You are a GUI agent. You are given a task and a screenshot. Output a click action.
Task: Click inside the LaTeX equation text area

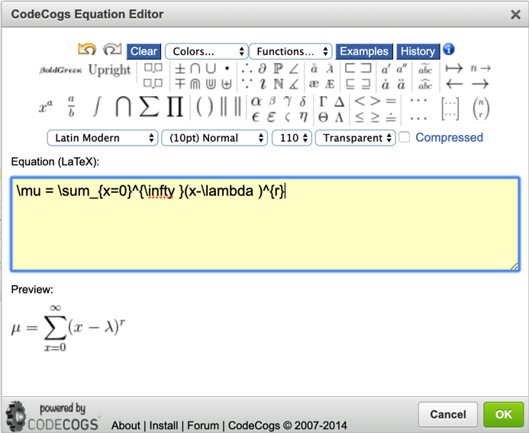pyautogui.click(x=265, y=224)
